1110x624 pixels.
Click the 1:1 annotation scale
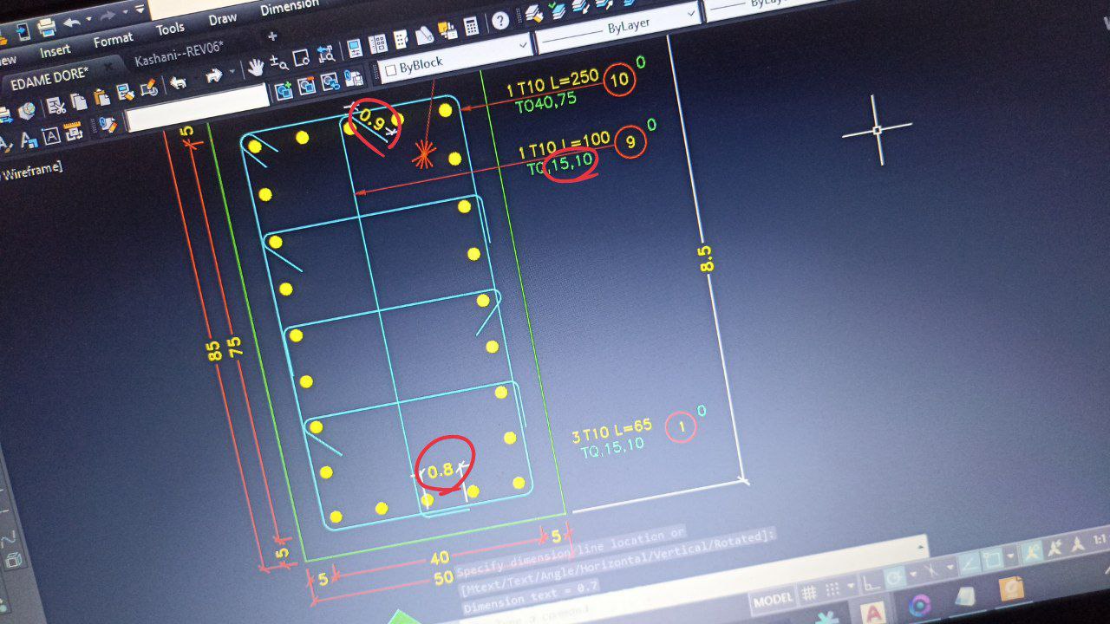click(x=1100, y=538)
